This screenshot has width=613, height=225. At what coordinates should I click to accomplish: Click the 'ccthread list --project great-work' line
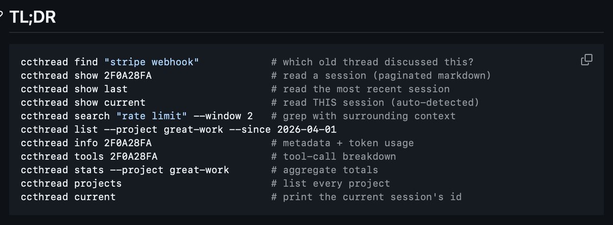(122, 129)
